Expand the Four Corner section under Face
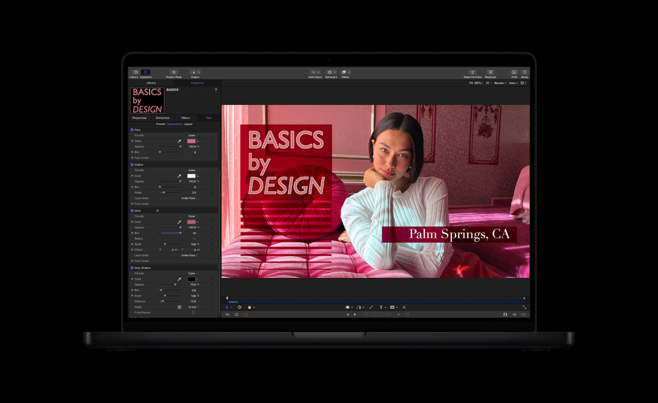This screenshot has height=403, width=658. tap(142, 158)
